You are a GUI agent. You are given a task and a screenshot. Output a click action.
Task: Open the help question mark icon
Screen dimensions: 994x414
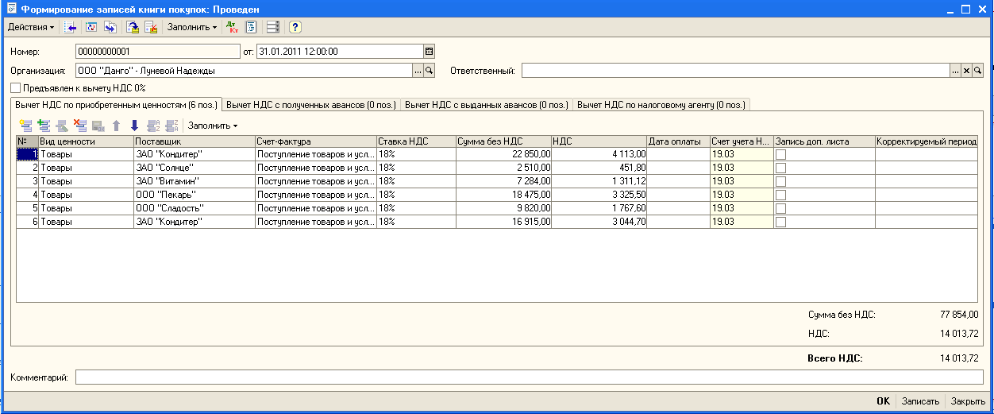[x=295, y=27]
